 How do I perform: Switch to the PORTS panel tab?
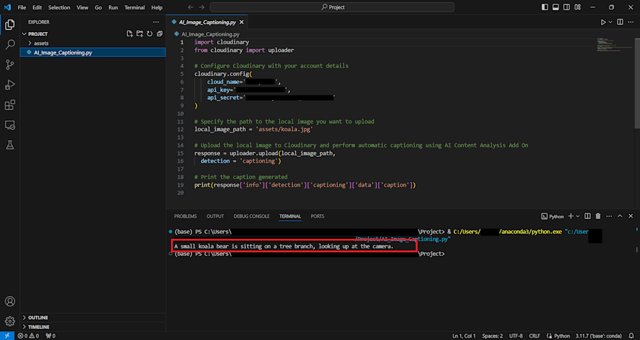pyautogui.click(x=317, y=216)
